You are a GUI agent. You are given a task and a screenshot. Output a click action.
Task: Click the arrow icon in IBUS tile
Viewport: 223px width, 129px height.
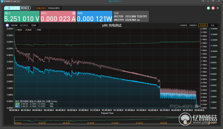74,13
